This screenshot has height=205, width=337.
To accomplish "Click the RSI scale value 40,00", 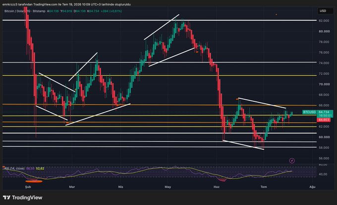I will coord(323,174).
